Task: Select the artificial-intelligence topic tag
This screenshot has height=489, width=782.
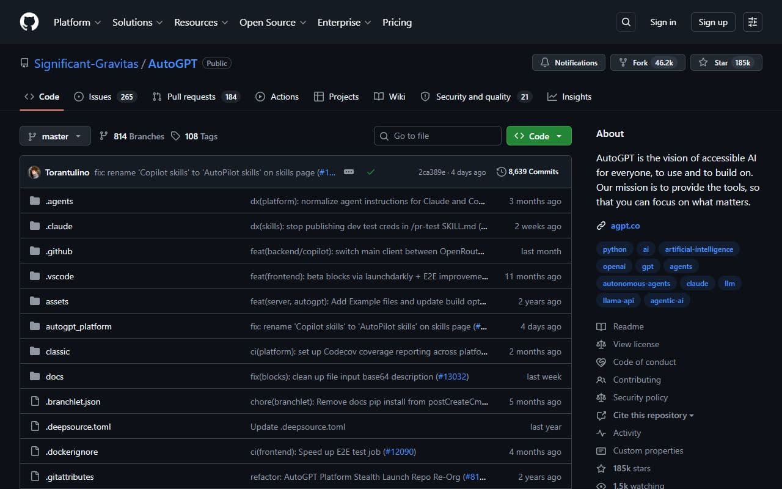Action: [698, 249]
